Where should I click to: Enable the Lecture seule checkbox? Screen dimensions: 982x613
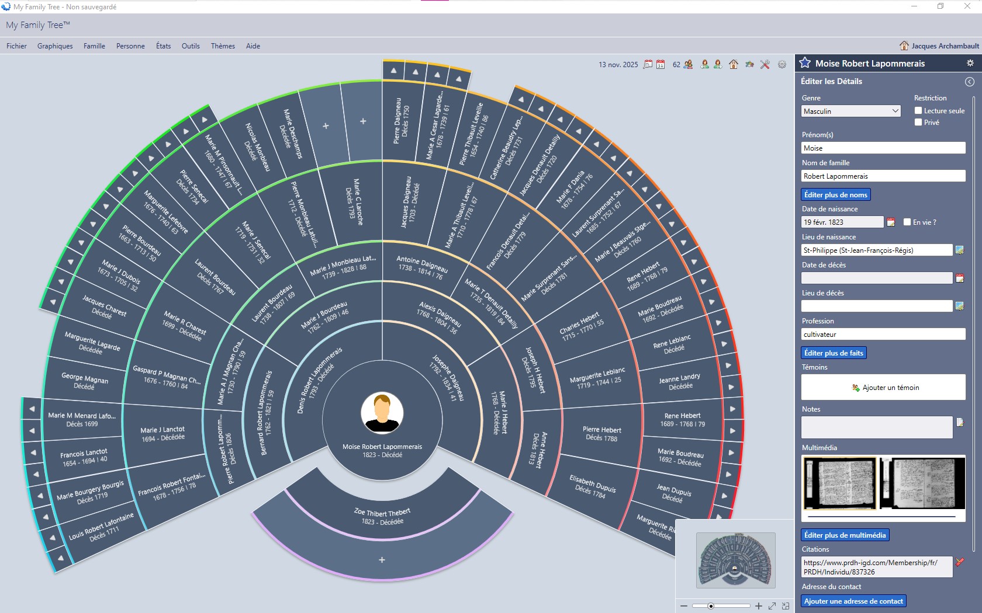click(918, 110)
